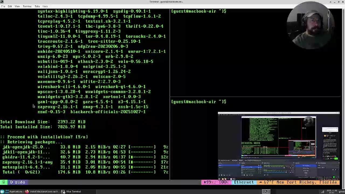345x194 pixels.
Task: Click the 'tor-0.4.8.19-1' package name
Action: tap(103, 36)
